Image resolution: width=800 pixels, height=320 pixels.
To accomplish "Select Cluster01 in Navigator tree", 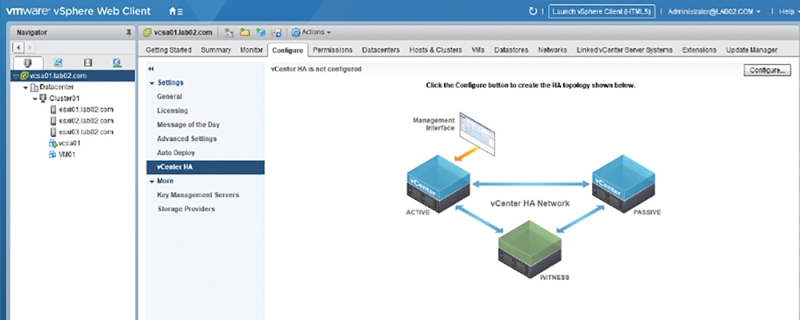I will coord(64,98).
